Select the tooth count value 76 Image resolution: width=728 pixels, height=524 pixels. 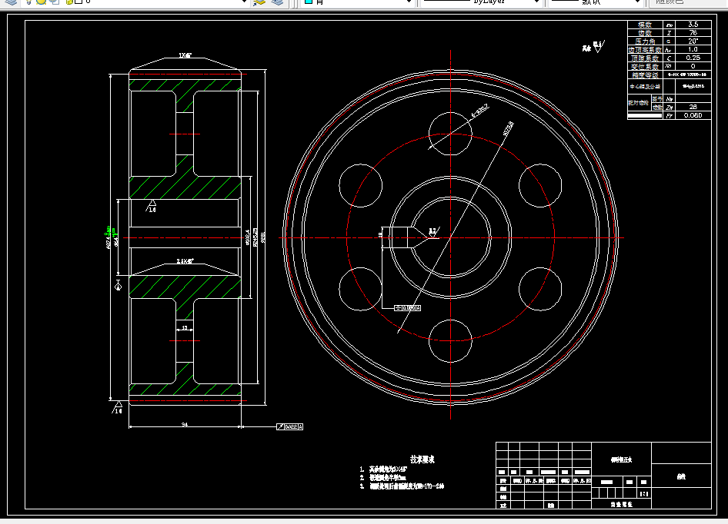tap(693, 33)
